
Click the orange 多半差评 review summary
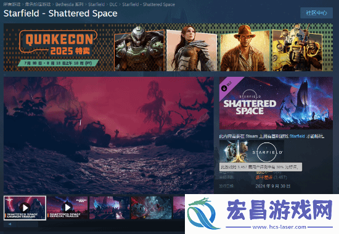tap(264, 177)
